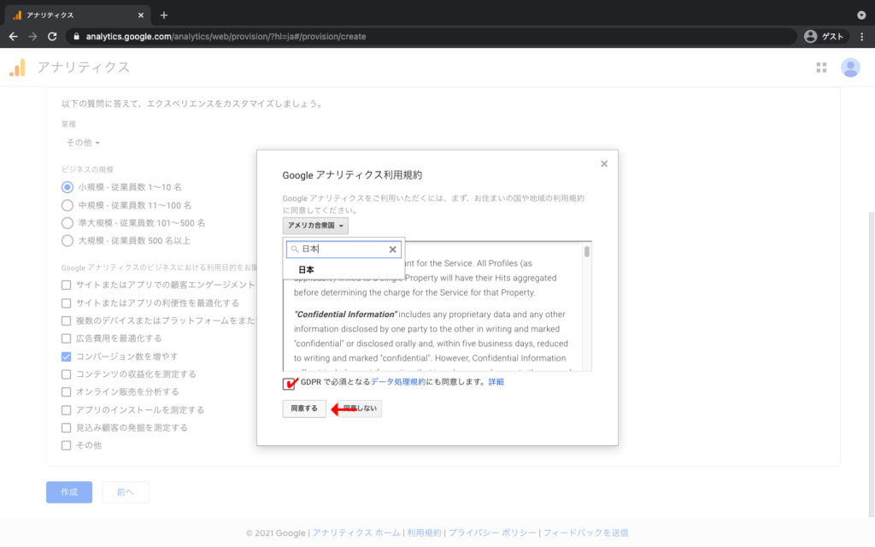This screenshot has width=875, height=547.
Task: Open the Chrome three-dot menu
Action: click(x=861, y=36)
